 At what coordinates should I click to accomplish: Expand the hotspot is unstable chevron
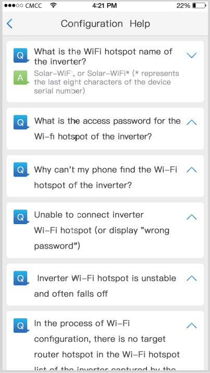(x=192, y=278)
